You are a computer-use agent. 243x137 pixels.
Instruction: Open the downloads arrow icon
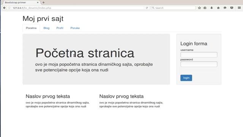(x=211, y=8)
